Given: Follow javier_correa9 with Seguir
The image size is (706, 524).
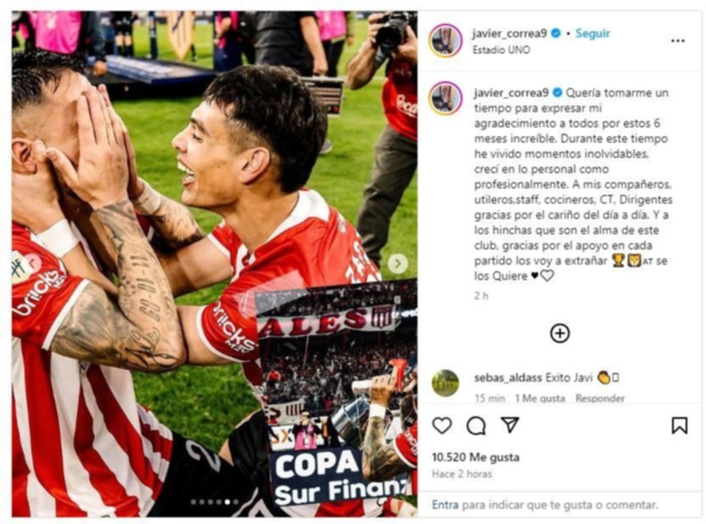Looking at the screenshot, I should click(592, 33).
